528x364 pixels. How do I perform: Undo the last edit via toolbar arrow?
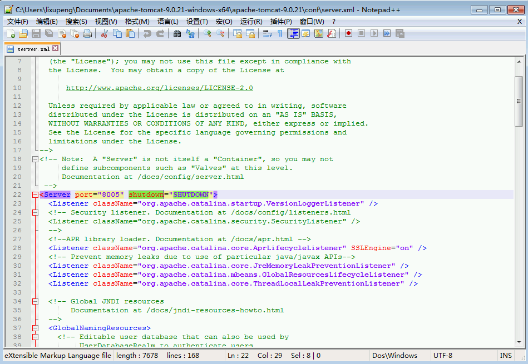147,33
